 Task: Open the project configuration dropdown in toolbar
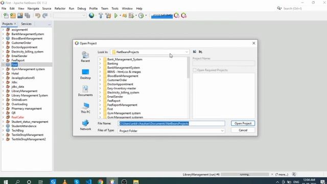tap(69, 16)
